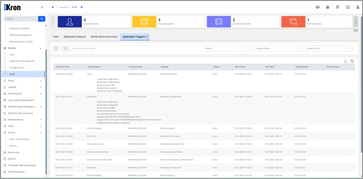Click the Static Accounts card icon
363x179 pixels.
point(144,22)
